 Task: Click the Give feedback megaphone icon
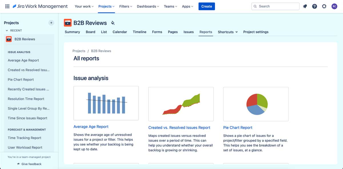point(19,164)
